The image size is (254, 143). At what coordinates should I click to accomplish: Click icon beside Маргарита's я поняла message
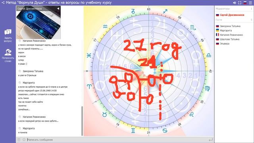[20, 128]
